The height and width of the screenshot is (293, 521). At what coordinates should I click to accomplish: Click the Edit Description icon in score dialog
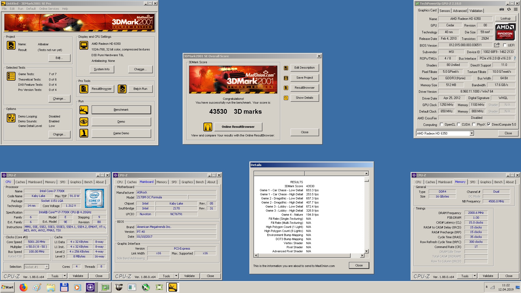286,68
